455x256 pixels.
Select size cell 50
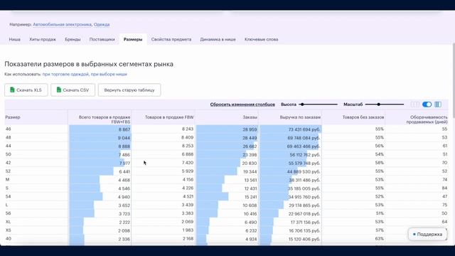pyautogui.click(x=8, y=154)
